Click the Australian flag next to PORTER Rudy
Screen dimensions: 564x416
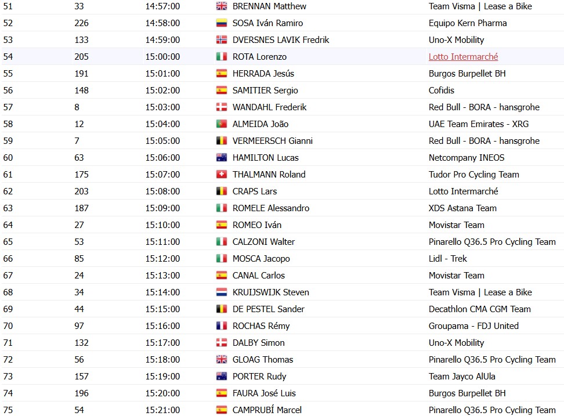[x=222, y=377]
